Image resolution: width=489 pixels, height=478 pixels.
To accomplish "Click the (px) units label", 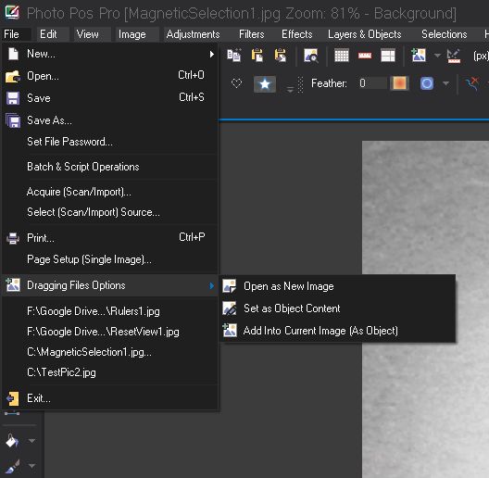I will click(481, 56).
